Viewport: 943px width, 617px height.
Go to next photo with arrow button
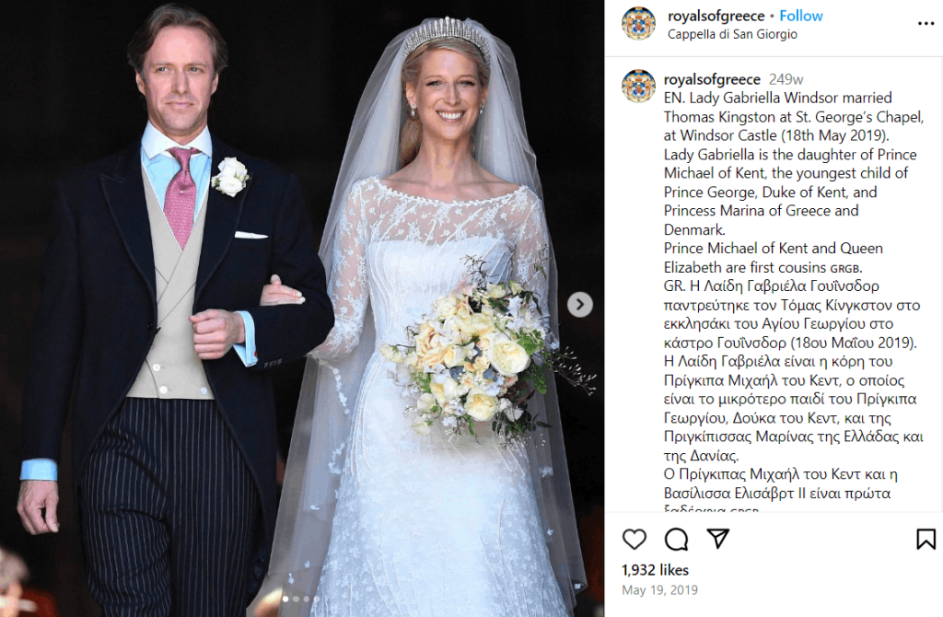(580, 304)
